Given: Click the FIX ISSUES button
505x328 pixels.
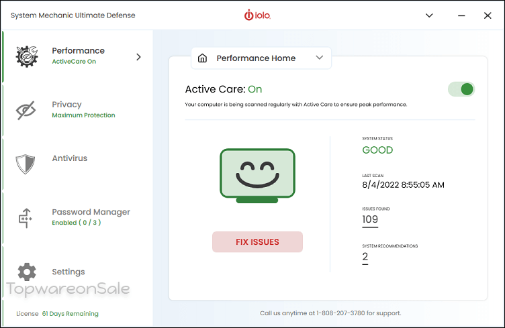Looking at the screenshot, I should 257,242.
